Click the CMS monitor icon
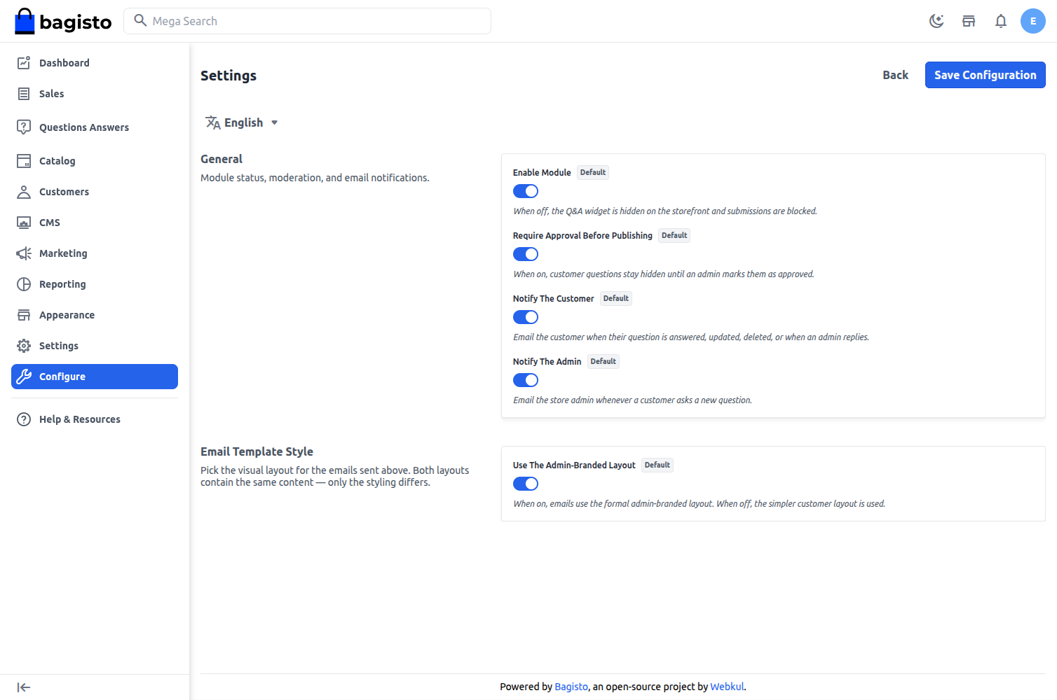This screenshot has width=1057, height=700. (24, 223)
